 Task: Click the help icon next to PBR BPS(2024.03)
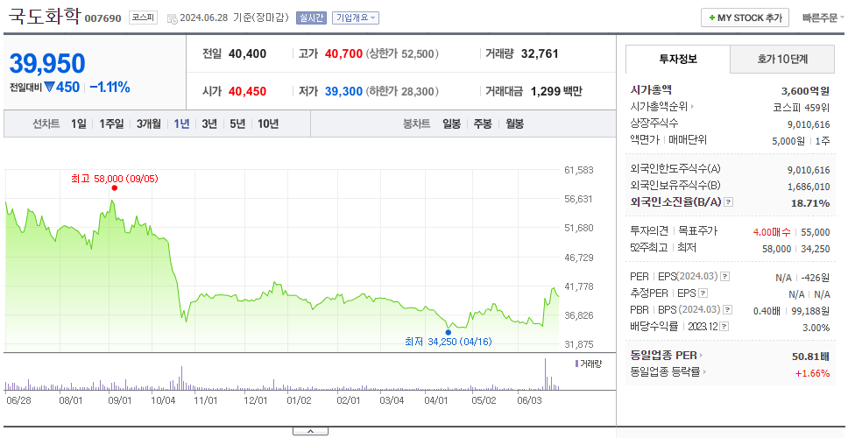click(x=728, y=310)
